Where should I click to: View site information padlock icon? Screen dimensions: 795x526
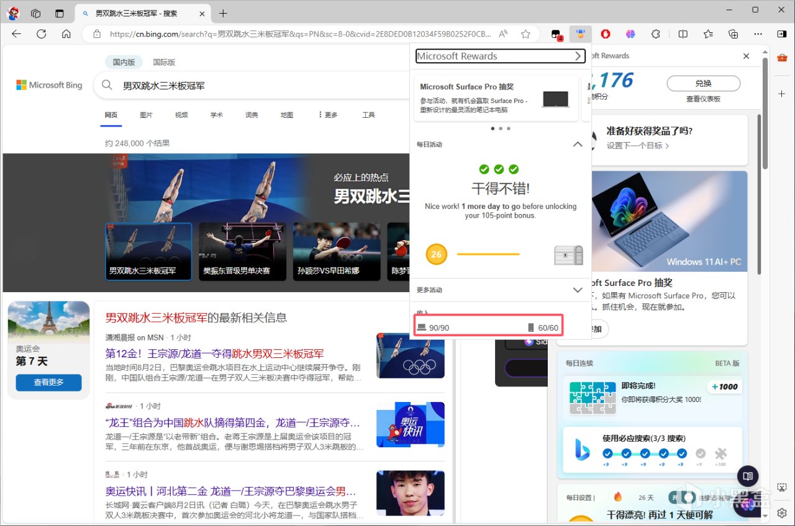tap(96, 34)
